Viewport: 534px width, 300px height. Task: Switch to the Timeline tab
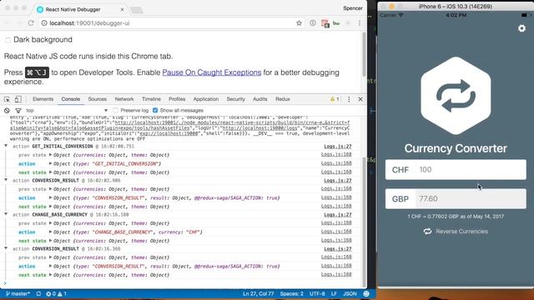point(151,99)
